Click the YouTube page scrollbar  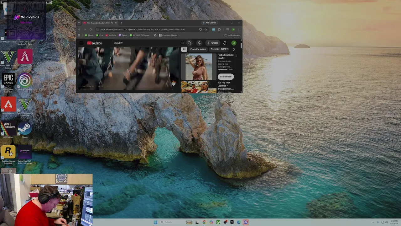click(241, 46)
